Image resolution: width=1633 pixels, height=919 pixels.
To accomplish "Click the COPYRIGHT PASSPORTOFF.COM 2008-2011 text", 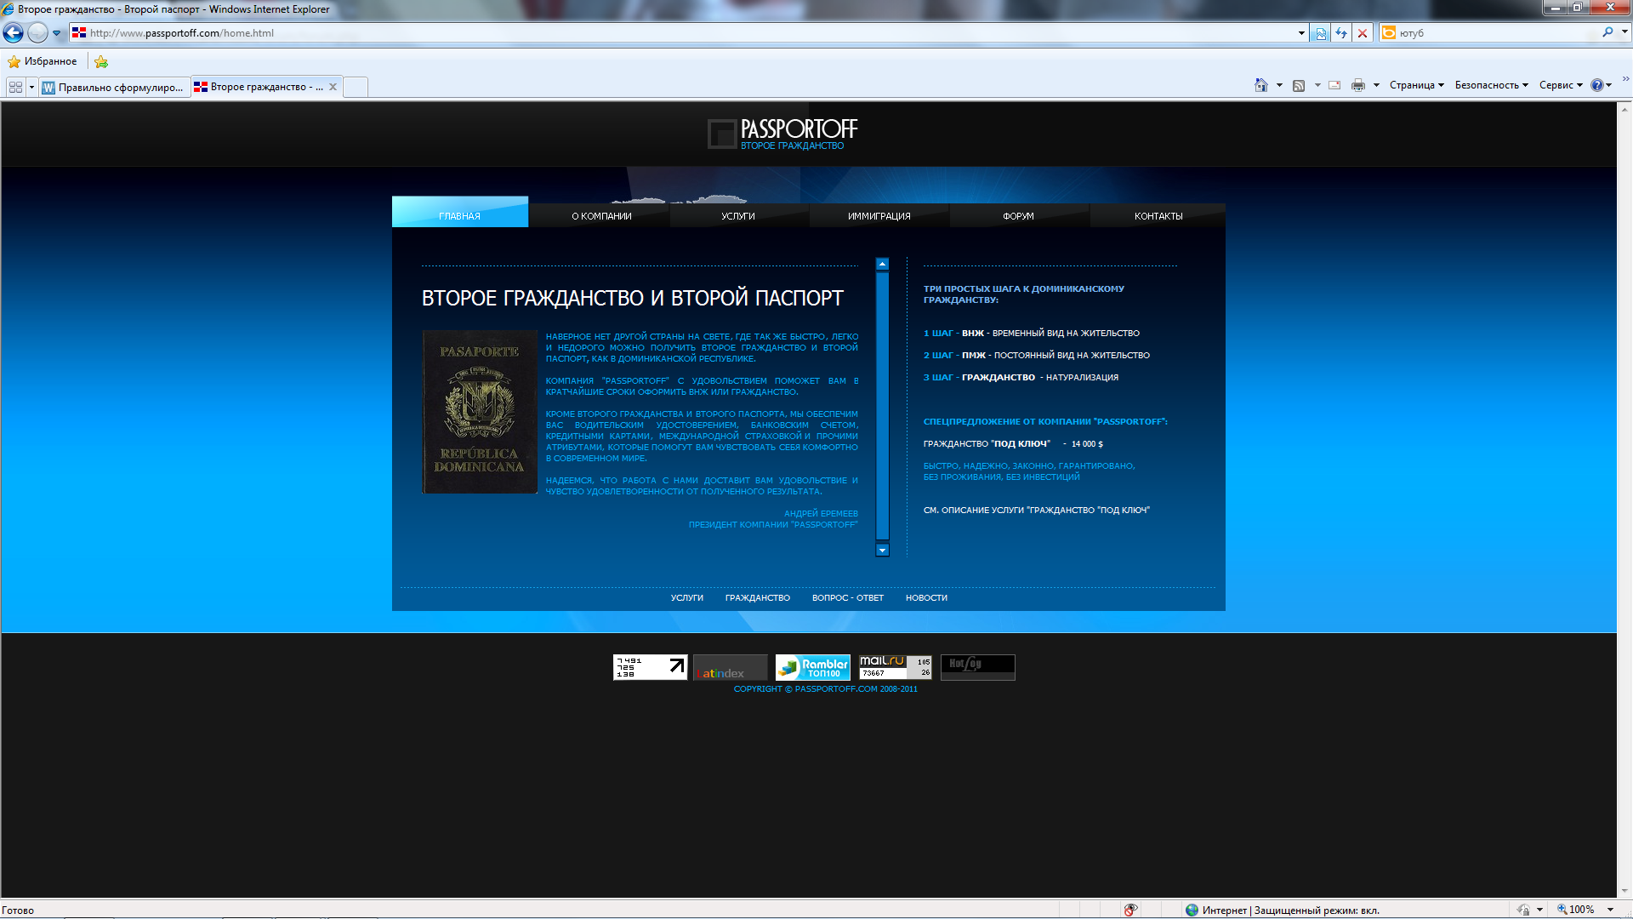I will pyautogui.click(x=826, y=689).
